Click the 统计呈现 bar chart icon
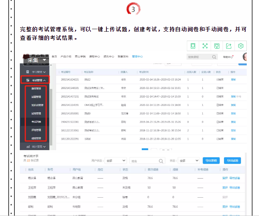 pos(28,147)
